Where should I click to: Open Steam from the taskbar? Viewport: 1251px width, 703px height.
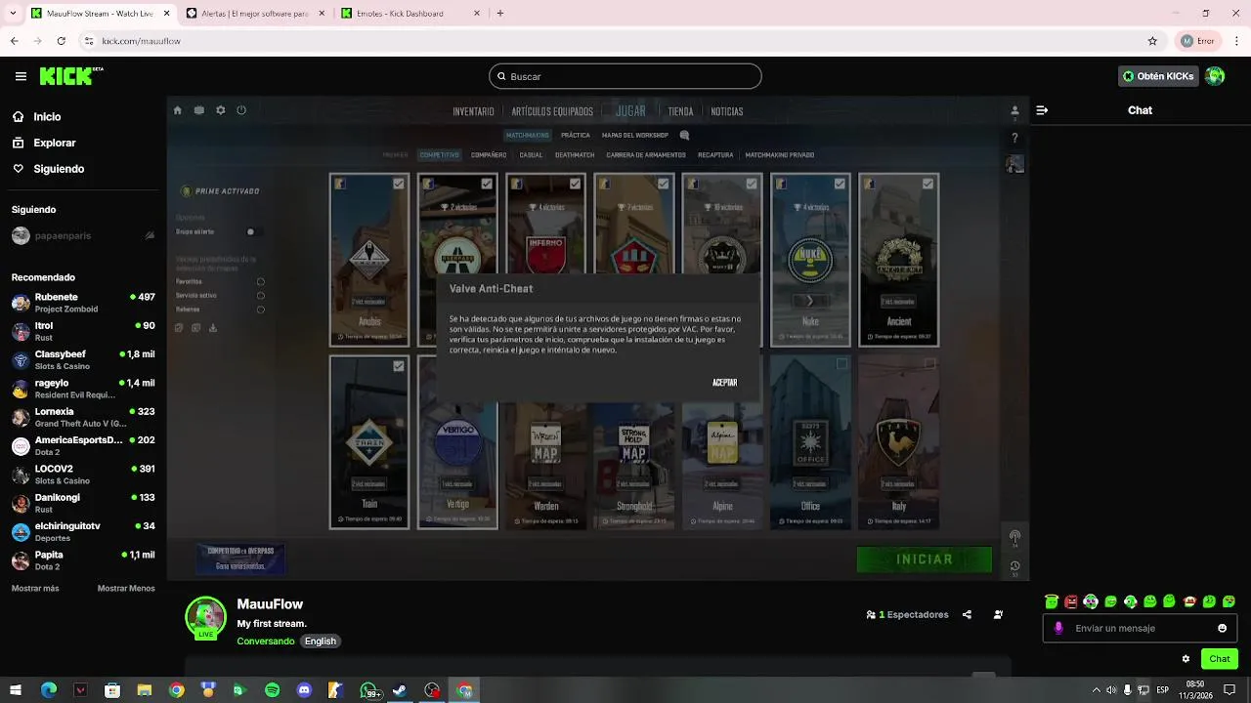400,690
